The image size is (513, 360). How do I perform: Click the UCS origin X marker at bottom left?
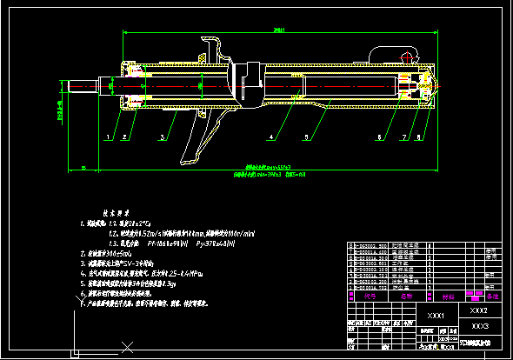pos(127,347)
